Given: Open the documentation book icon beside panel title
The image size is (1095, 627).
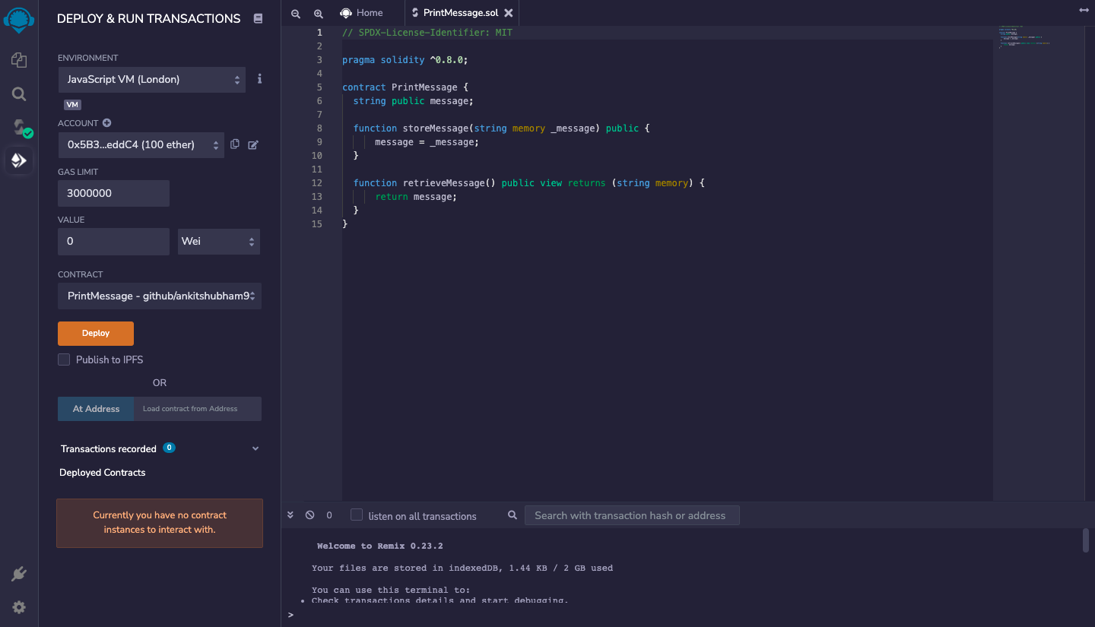Looking at the screenshot, I should tap(257, 18).
